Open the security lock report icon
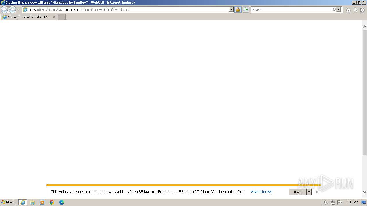This screenshot has height=206, width=367. click(x=238, y=10)
